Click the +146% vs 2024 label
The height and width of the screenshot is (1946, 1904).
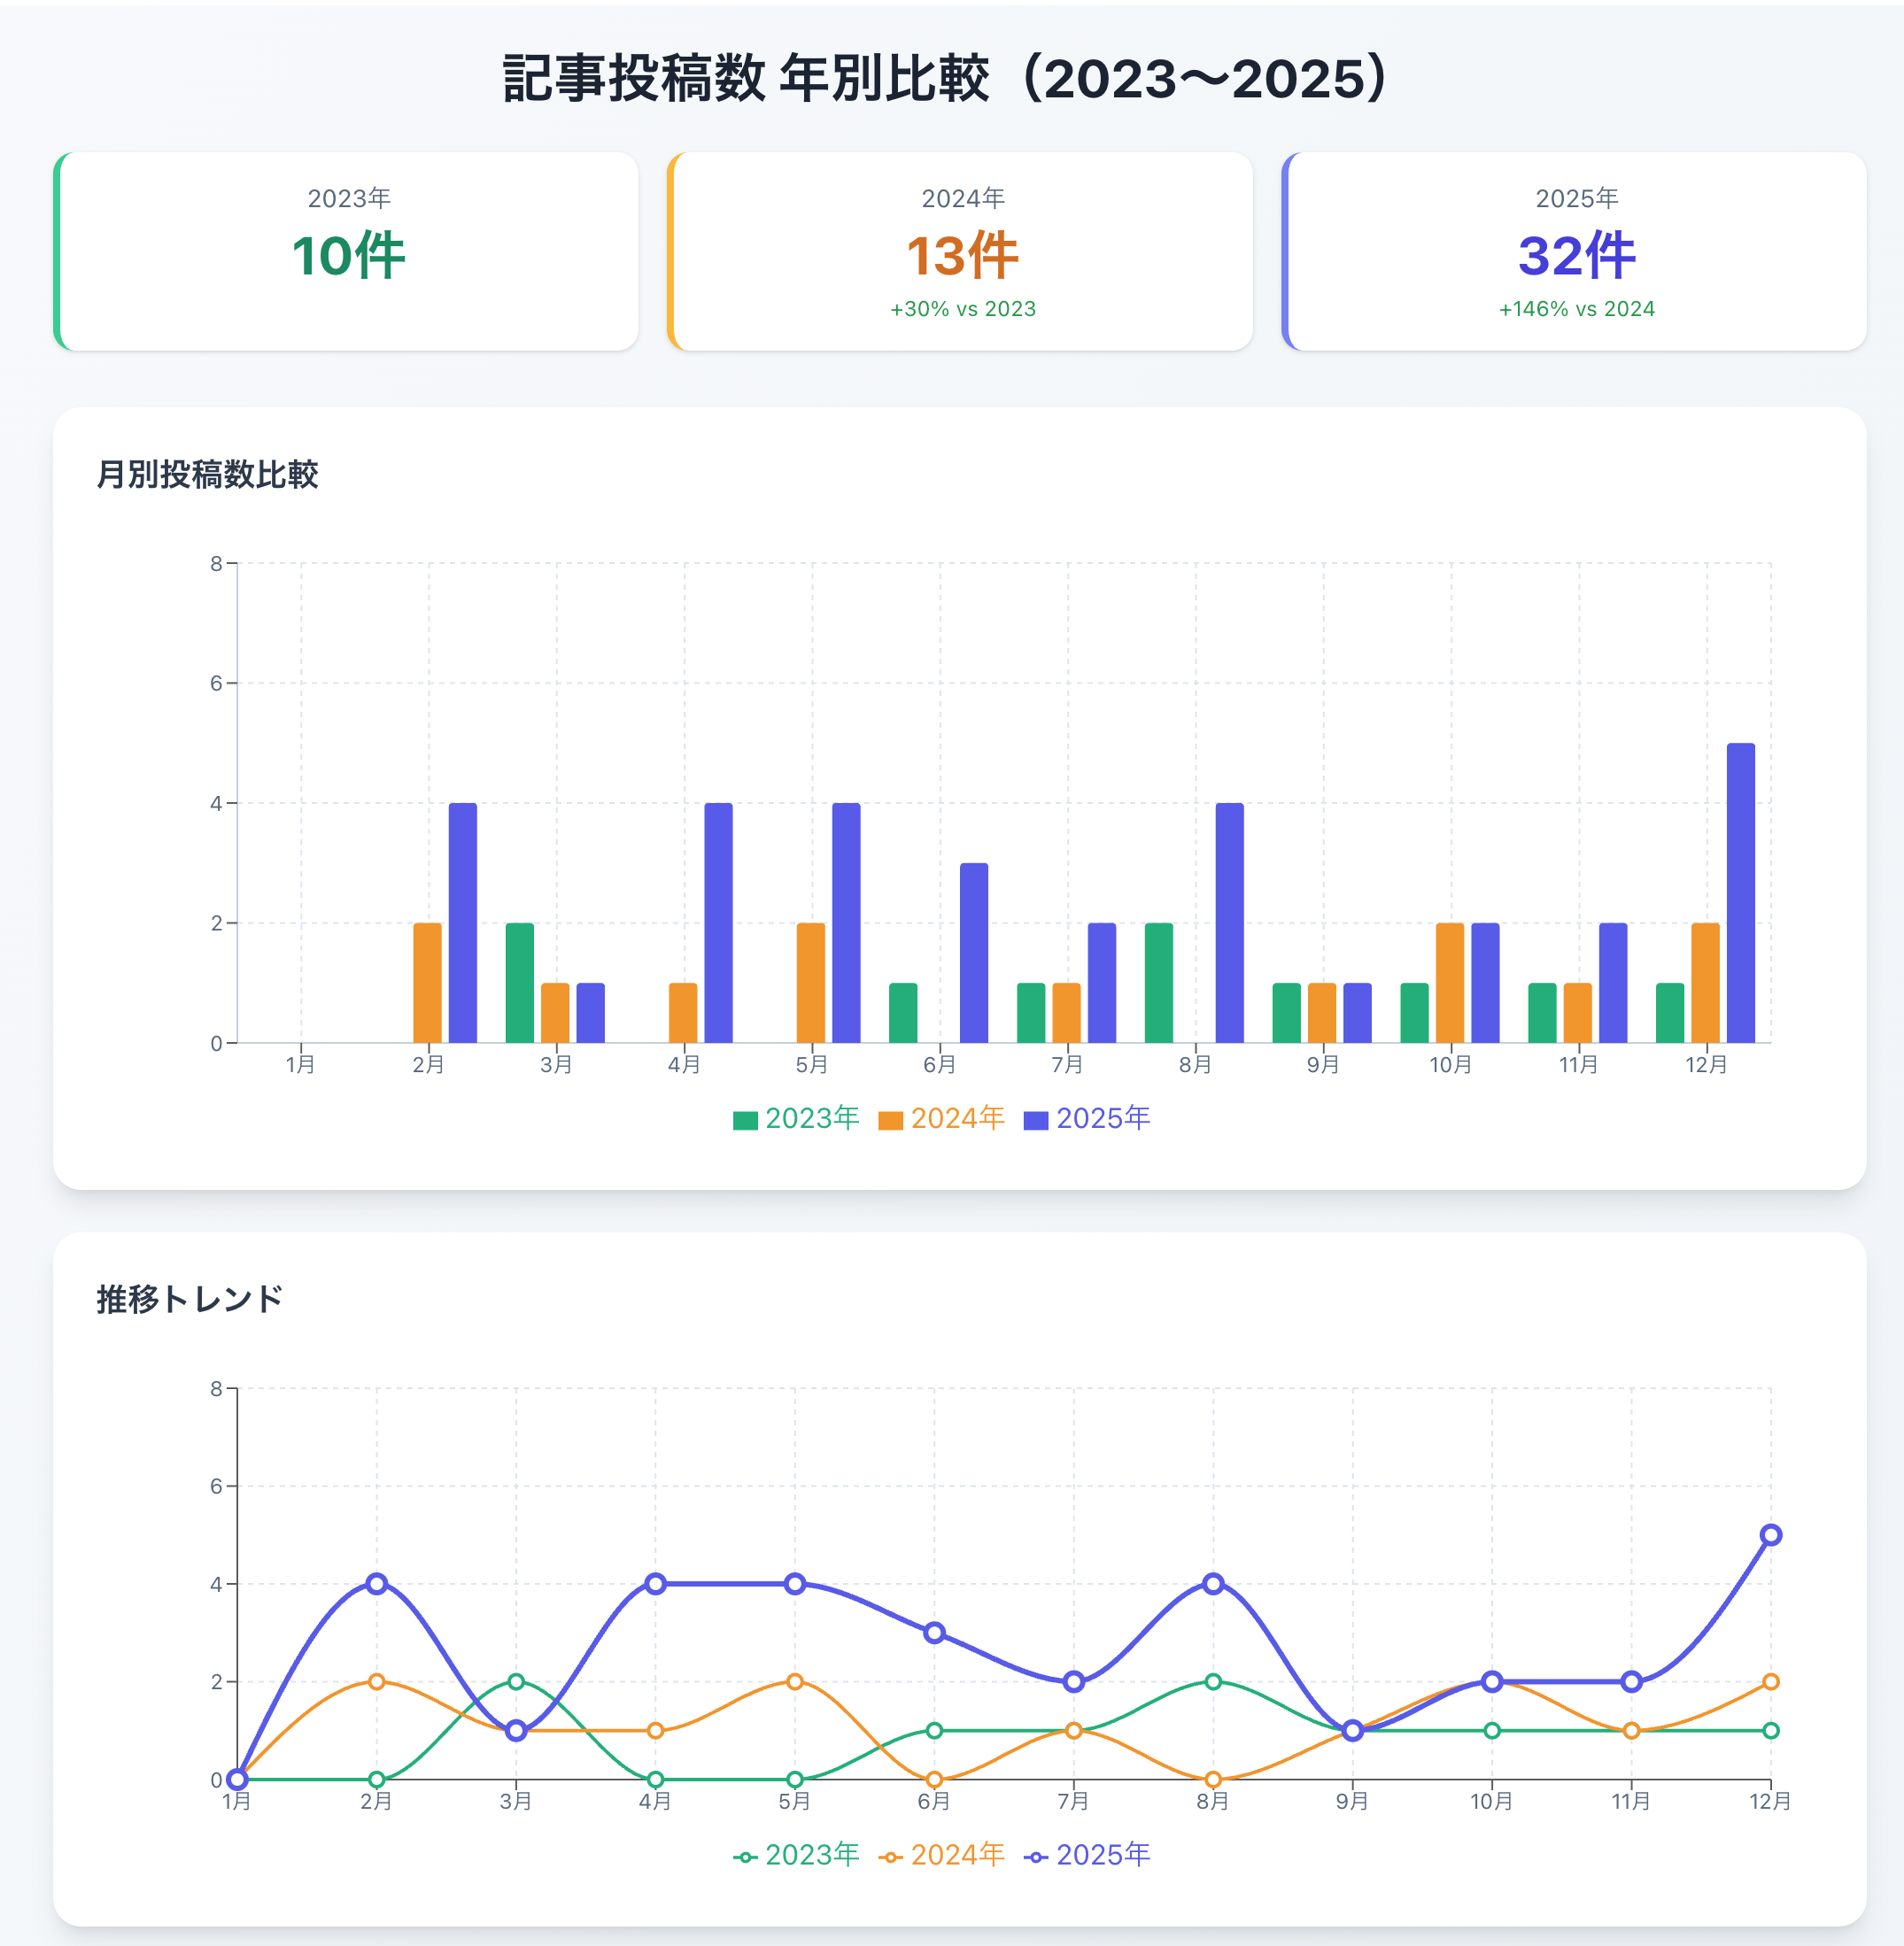coord(1576,309)
